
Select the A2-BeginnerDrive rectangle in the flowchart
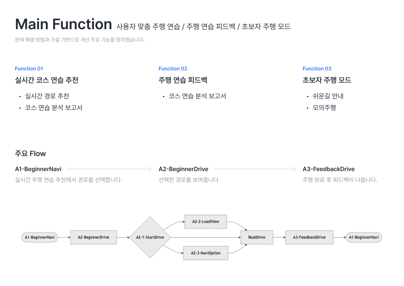(94, 237)
